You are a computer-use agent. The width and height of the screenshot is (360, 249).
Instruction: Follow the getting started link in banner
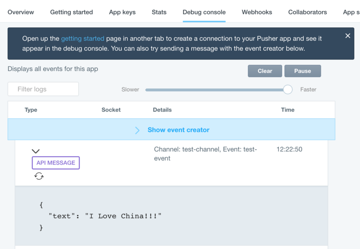(83, 39)
